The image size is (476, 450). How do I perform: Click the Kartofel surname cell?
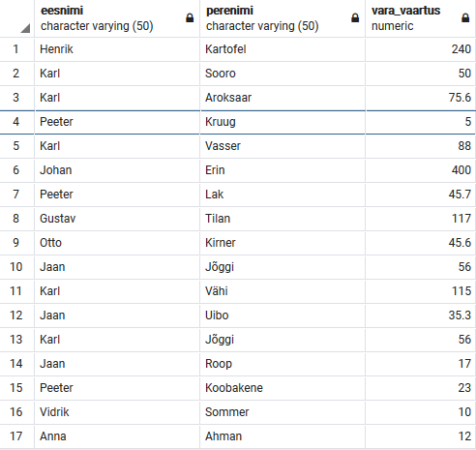283,49
